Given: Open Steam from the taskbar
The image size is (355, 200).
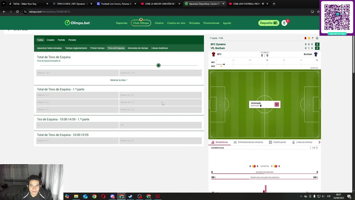Looking at the screenshot, I should click(130, 196).
